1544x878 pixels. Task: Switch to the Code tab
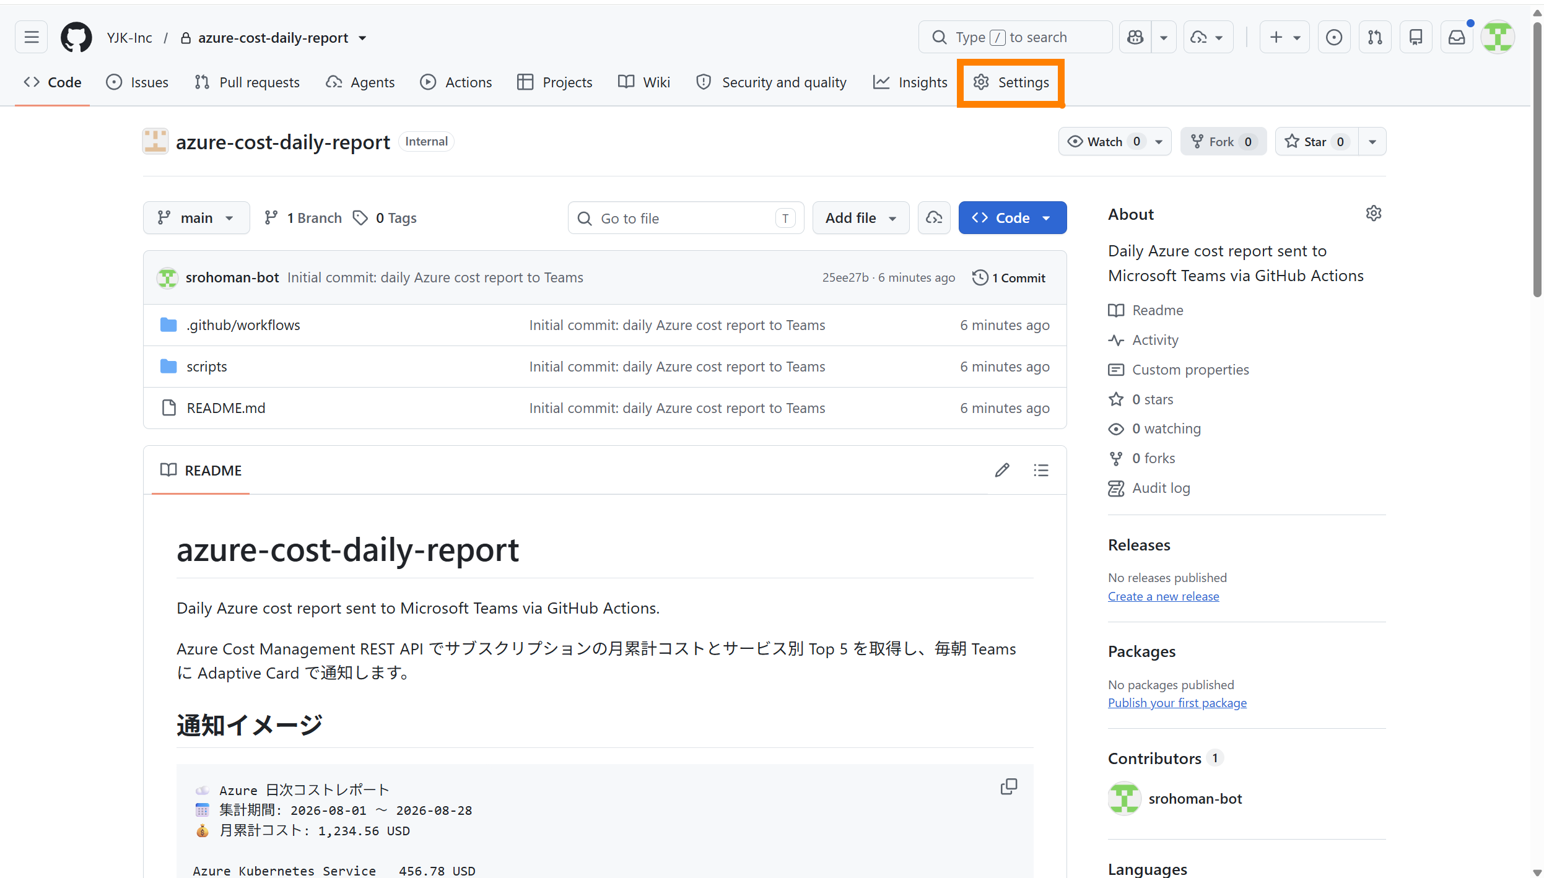coord(53,82)
